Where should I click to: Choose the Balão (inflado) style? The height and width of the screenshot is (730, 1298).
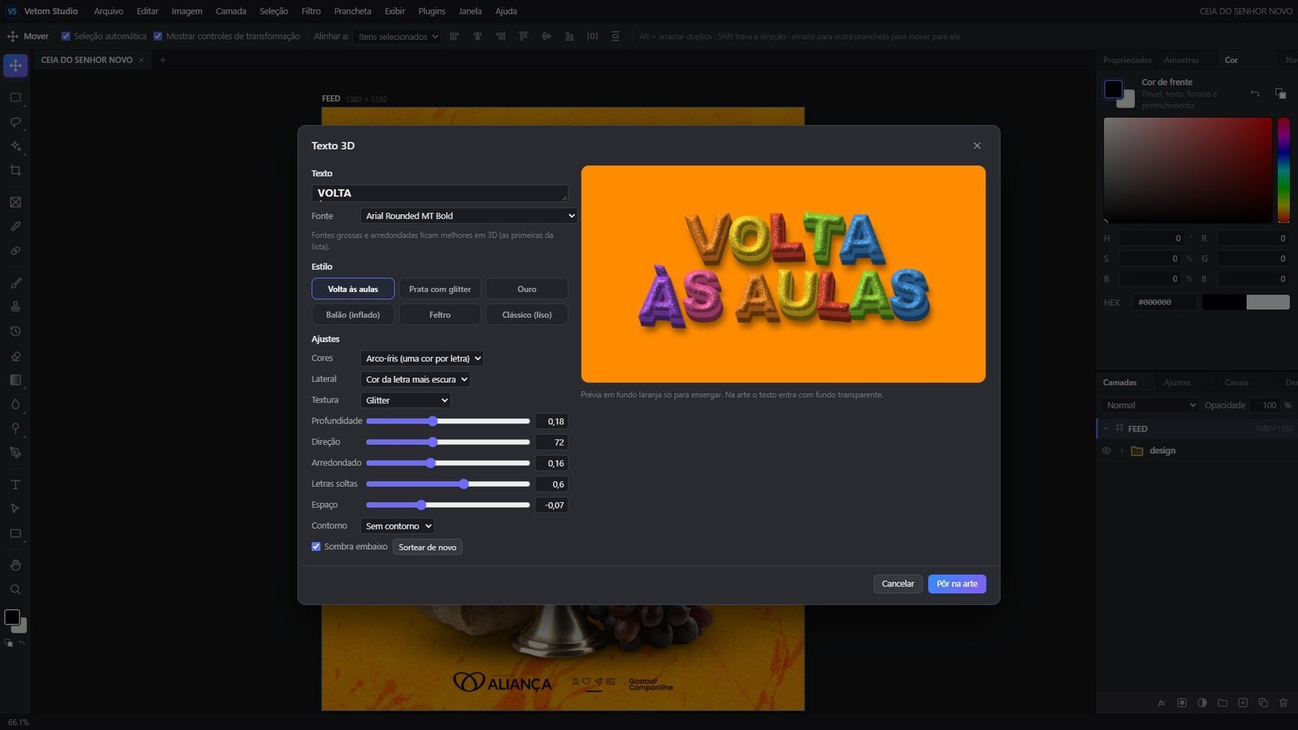click(353, 315)
